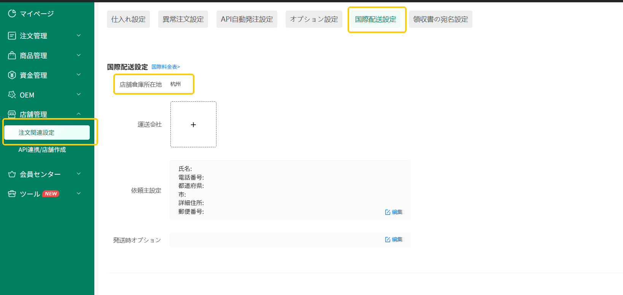Click the 店舗管理 storefront icon
623x295 pixels.
coord(12,114)
